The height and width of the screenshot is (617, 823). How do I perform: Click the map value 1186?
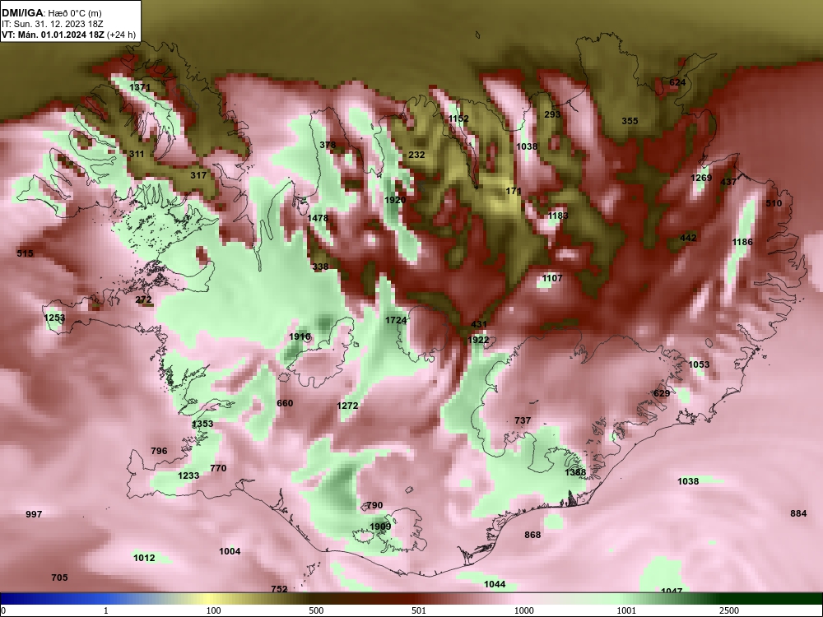coord(742,243)
